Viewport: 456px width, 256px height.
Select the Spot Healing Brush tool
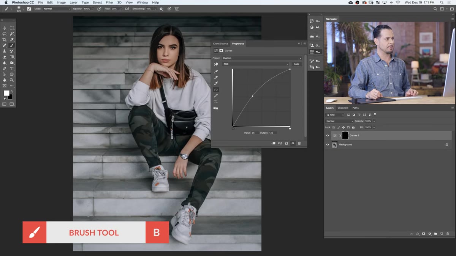[x=5, y=45]
